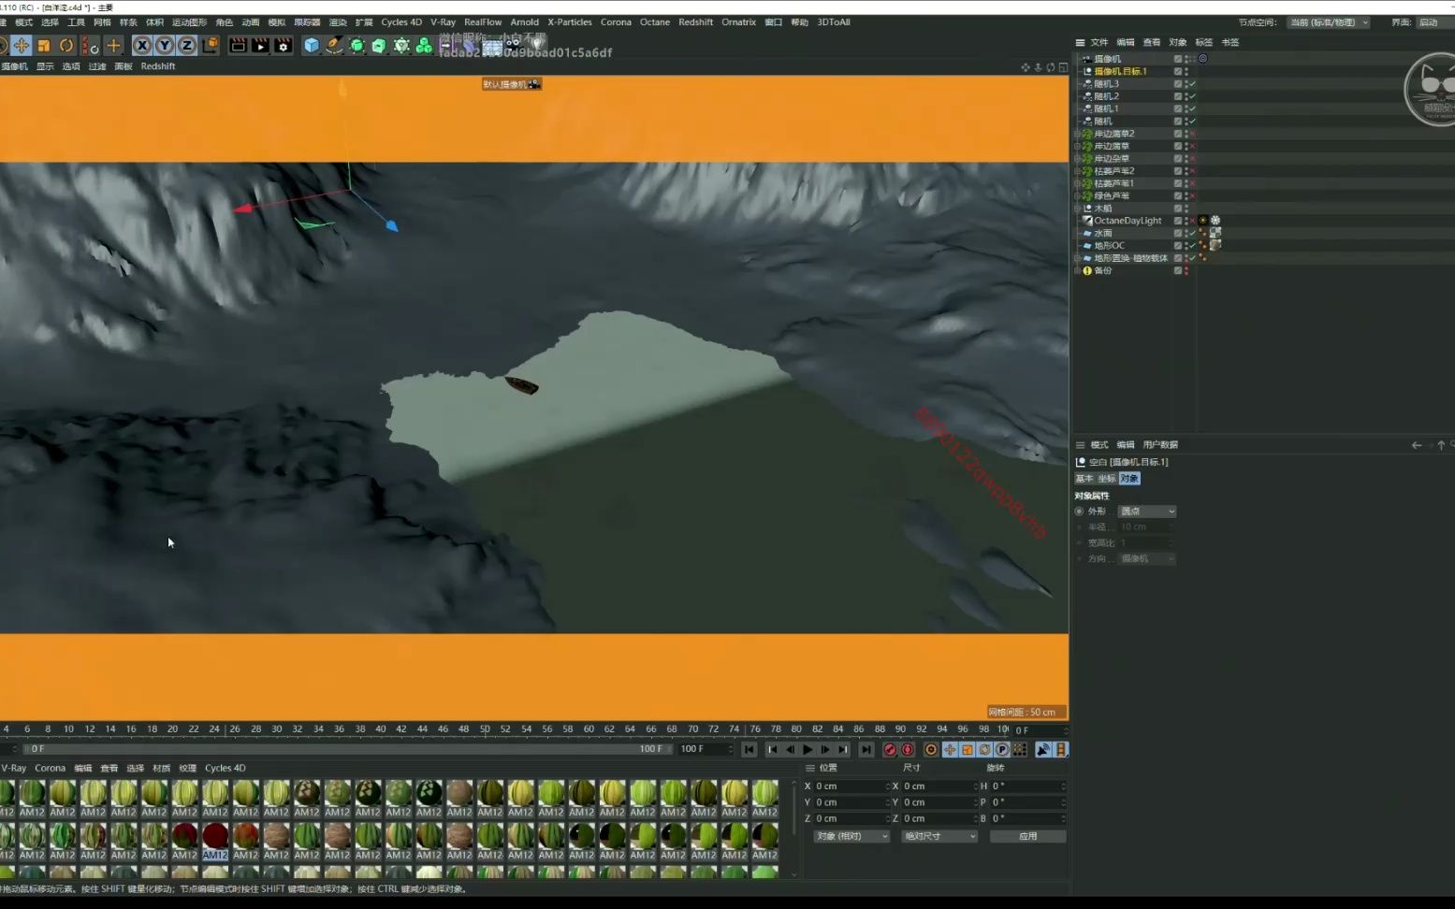Viewport: 1455px width, 909px height.
Task: Add a cube primitive object
Action: [312, 45]
